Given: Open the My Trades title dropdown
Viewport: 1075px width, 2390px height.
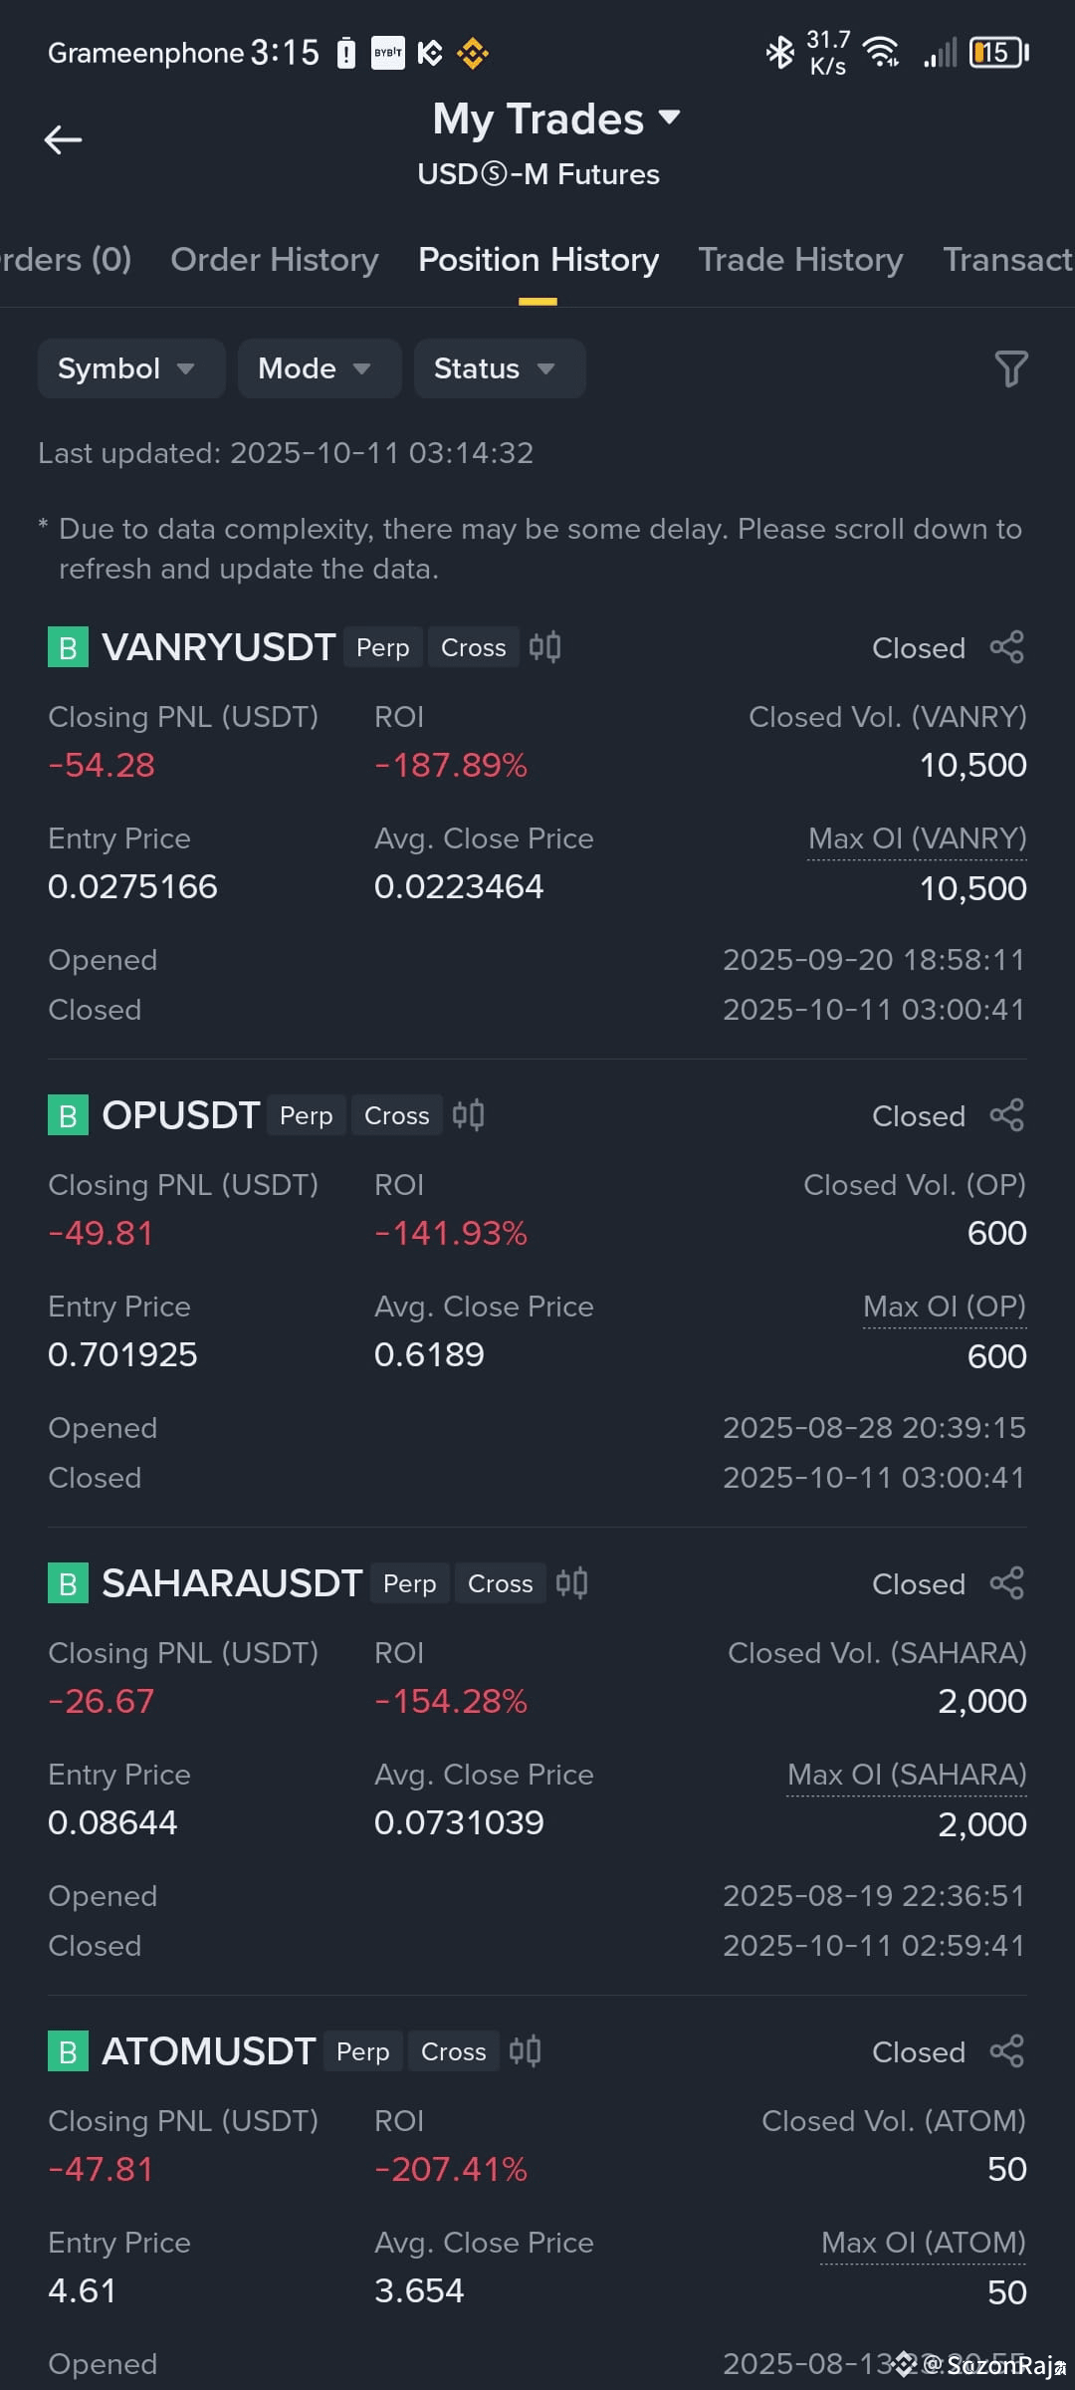Looking at the screenshot, I should coord(557,119).
